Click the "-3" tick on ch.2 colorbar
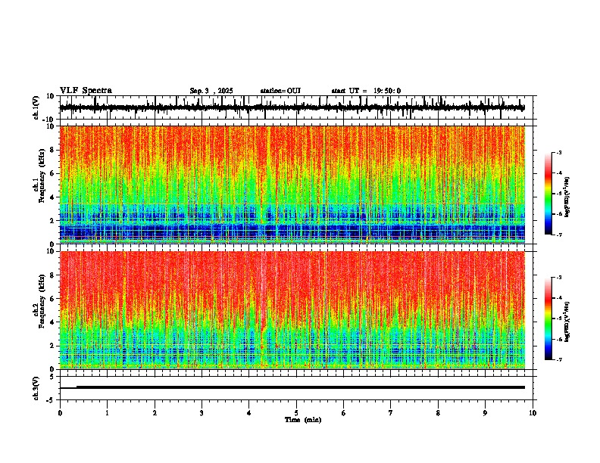The image size is (600, 463). pyautogui.click(x=559, y=278)
